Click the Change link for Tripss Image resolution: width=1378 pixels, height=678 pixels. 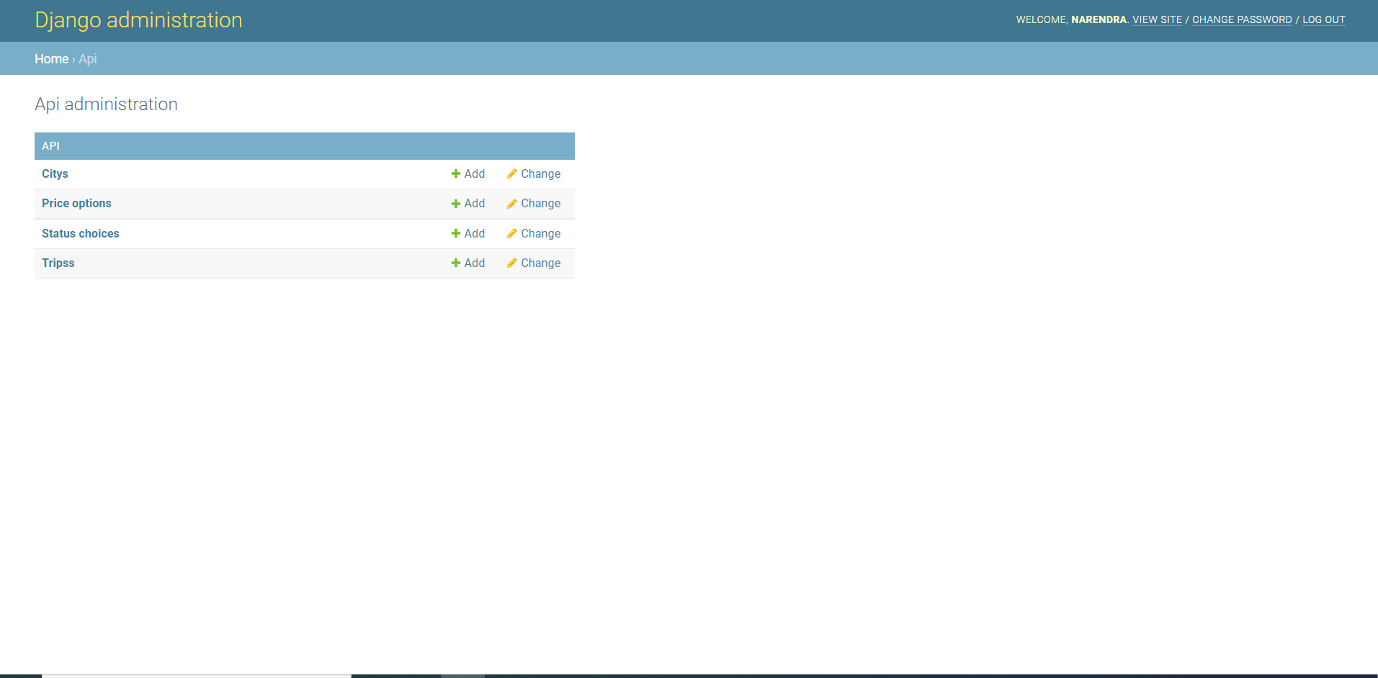540,263
